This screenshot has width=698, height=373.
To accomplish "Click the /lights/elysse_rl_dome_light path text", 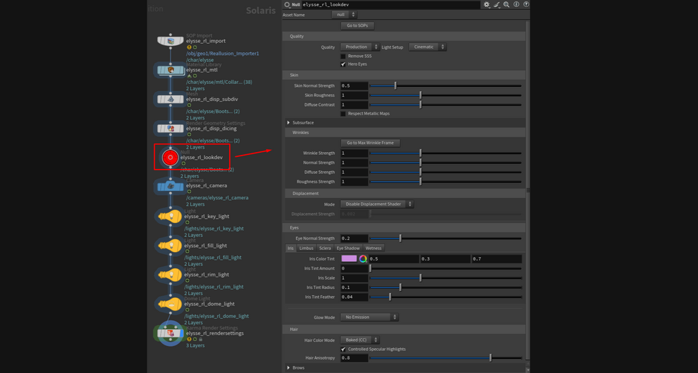I will 217,316.
